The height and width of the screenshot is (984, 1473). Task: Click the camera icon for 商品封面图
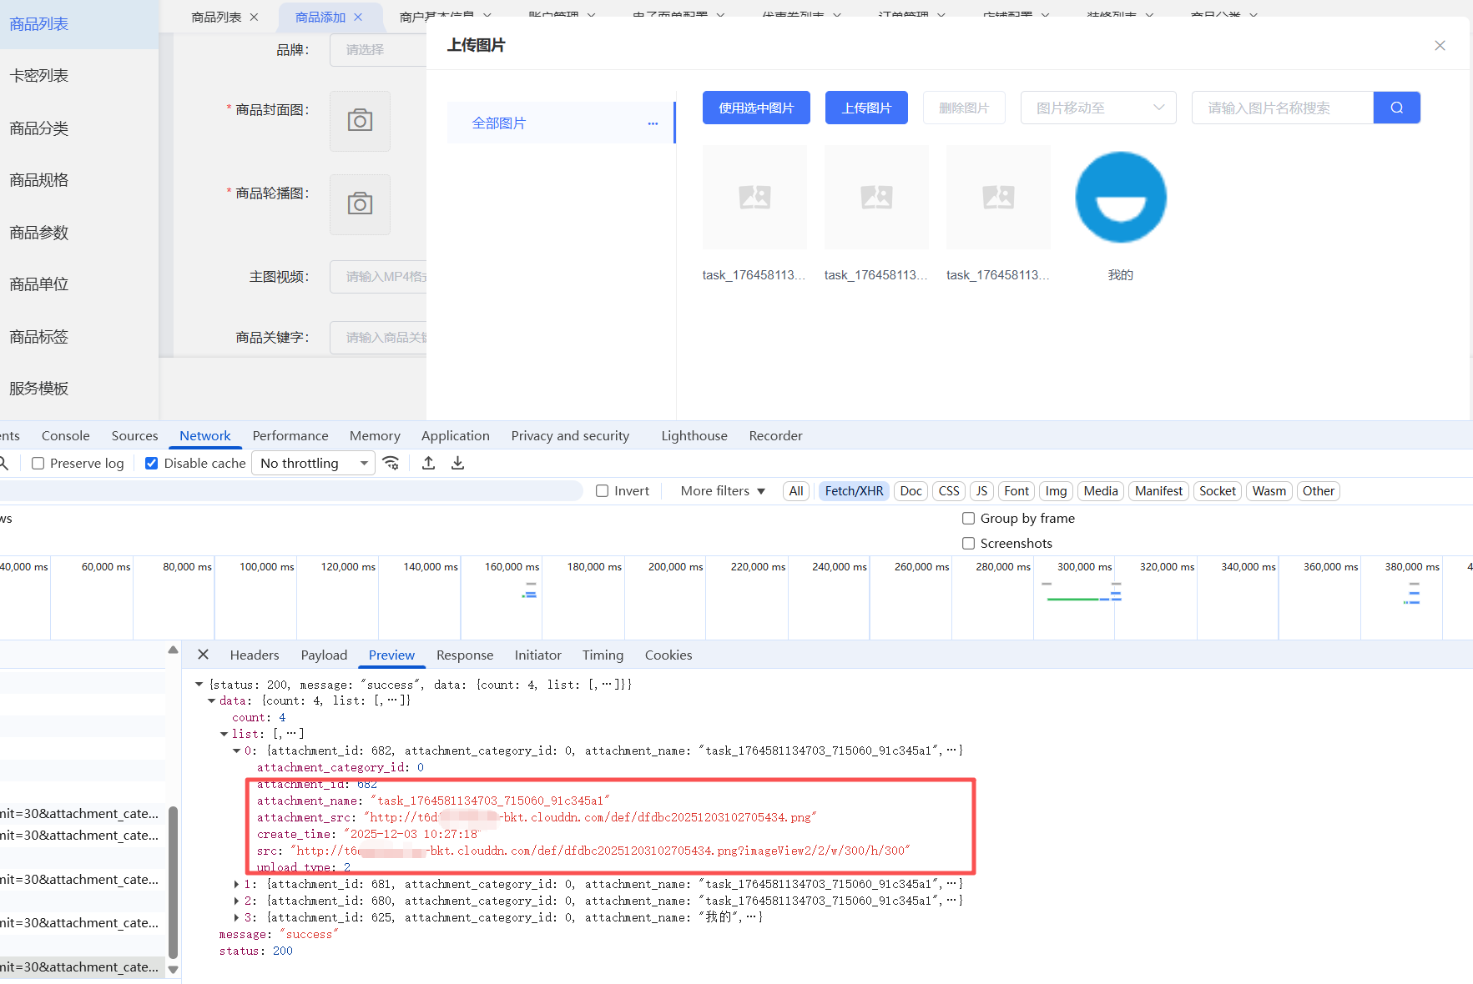[360, 121]
